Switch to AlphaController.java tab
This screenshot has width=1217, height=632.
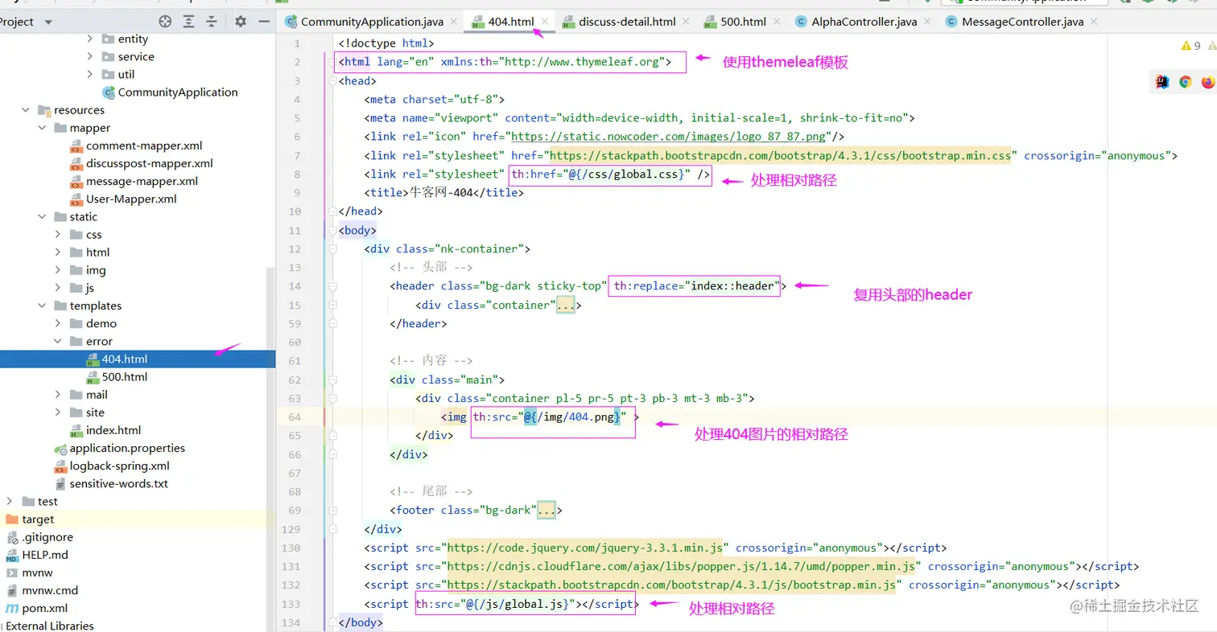tap(864, 22)
